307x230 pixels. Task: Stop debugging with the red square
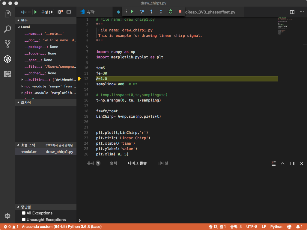point(180,12)
